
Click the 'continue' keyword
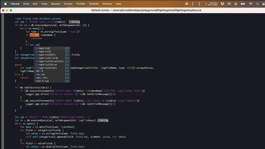click(x=36, y=38)
